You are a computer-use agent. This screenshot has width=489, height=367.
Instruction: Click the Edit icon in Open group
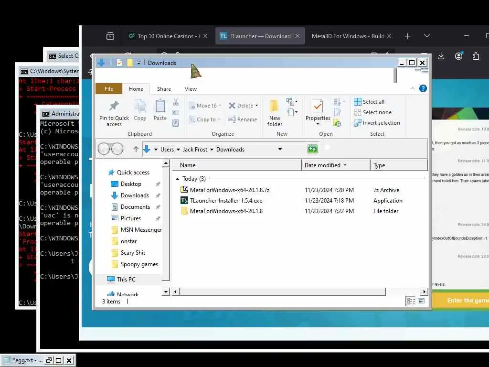(x=338, y=112)
